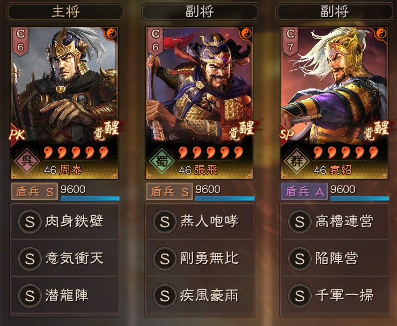The width and height of the screenshot is (397, 326).
Task: Click the SP badge on 袁紹's card
Action: pos(287,135)
